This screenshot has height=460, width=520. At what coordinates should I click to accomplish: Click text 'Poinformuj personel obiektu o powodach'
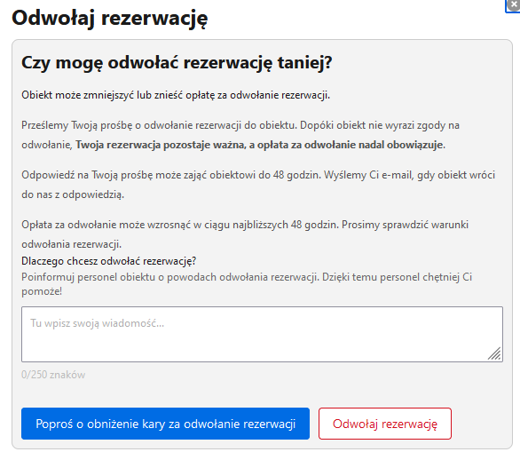119,277
